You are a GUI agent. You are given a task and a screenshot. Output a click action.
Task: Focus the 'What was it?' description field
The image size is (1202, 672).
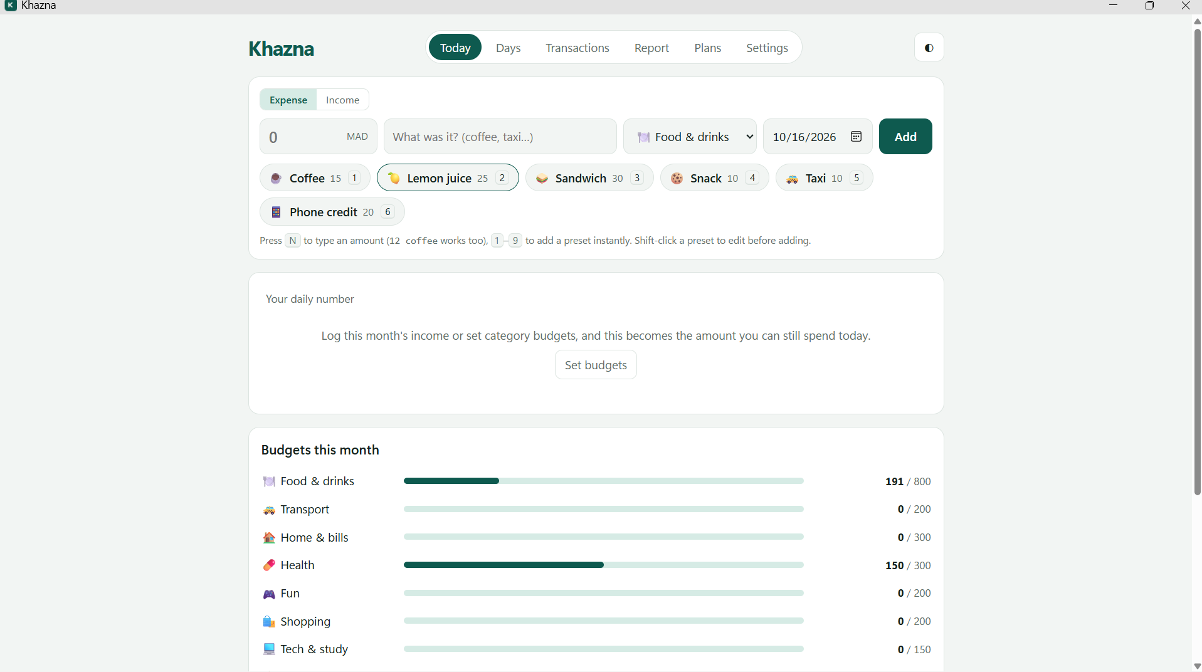500,137
